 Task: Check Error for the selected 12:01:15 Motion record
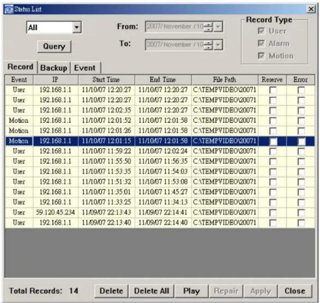[x=301, y=141]
